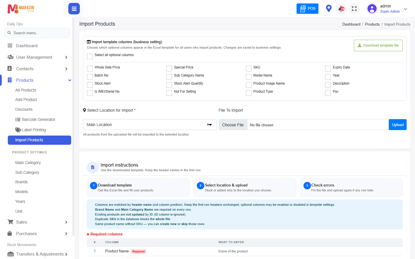Screen dimensions: 415x259
Task: Go to Add Product page
Action: 26,100
